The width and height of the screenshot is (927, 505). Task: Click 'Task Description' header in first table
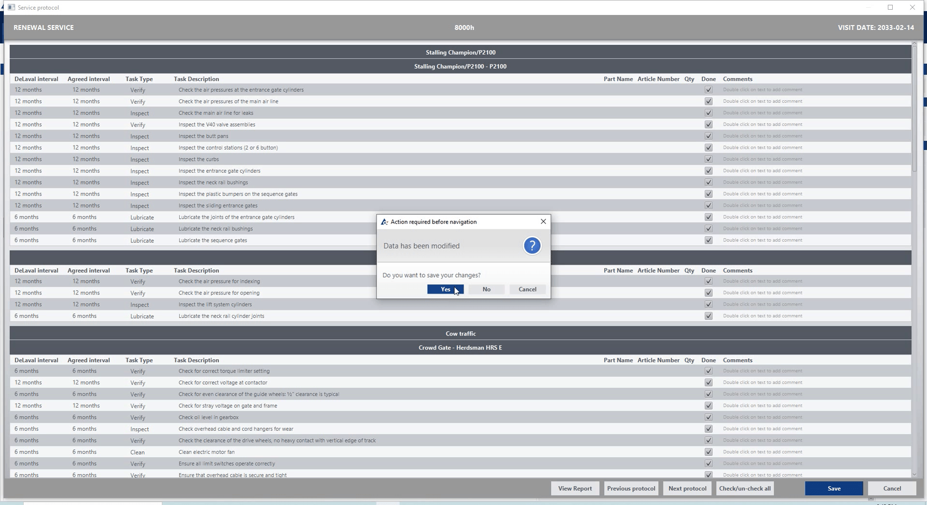point(196,79)
